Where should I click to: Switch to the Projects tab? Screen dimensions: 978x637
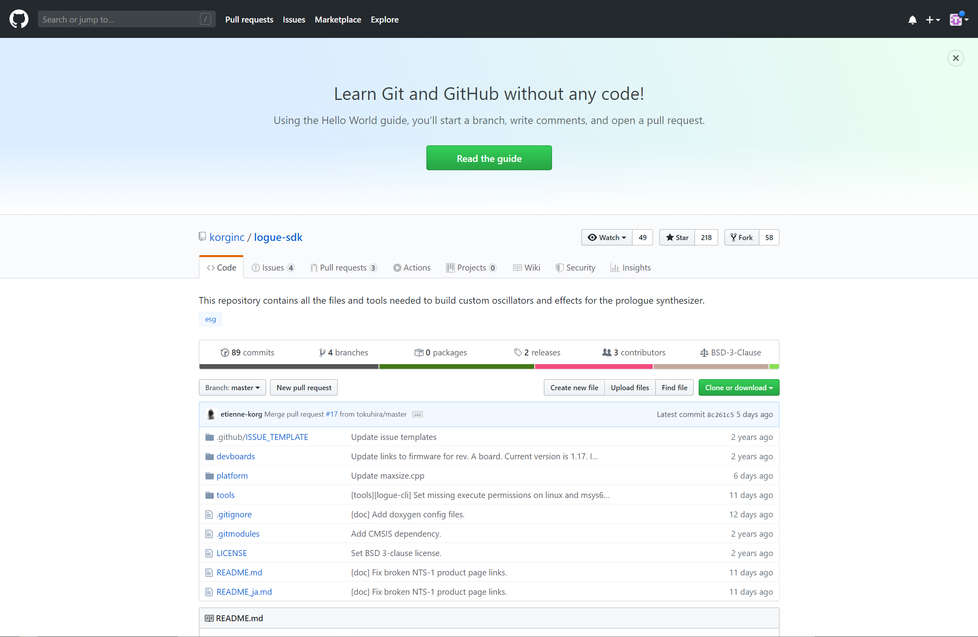tap(471, 267)
